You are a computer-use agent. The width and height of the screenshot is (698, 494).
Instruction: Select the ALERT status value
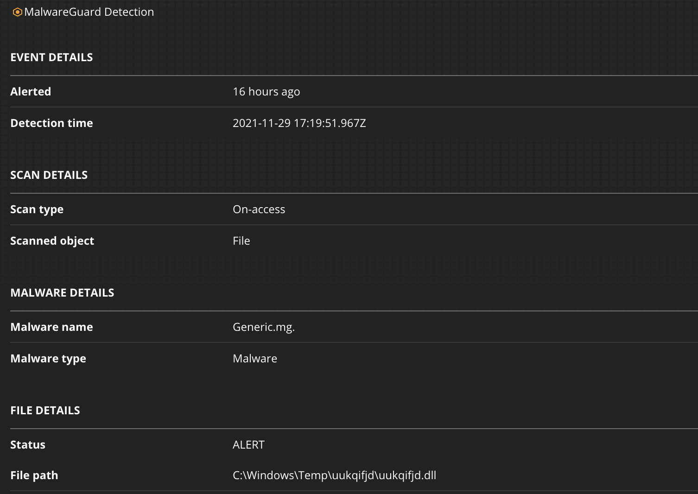[x=248, y=444]
